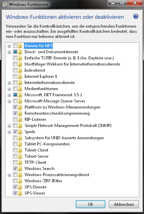Select Plattform zu Windows-Minianwendungen label

(62, 107)
